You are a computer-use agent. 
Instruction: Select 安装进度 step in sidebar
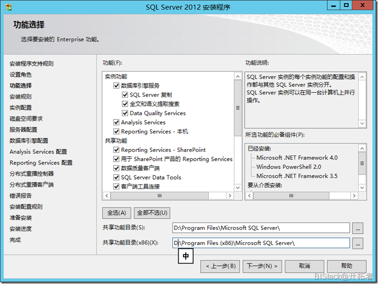[x=21, y=229]
